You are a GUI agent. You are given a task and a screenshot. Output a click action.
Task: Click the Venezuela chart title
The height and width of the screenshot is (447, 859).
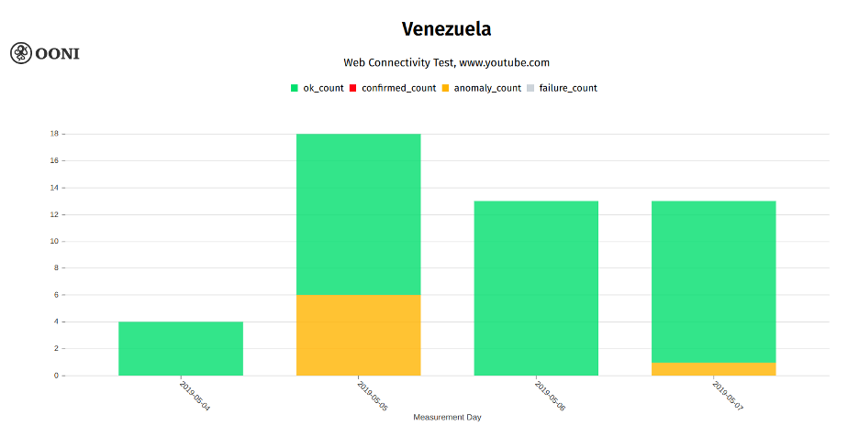click(x=446, y=29)
